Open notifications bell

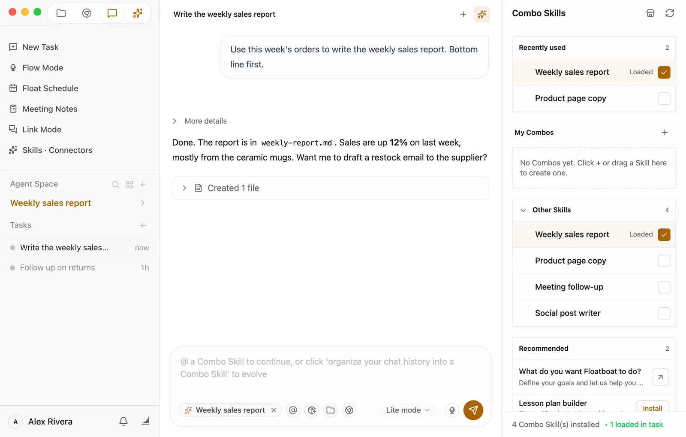pyautogui.click(x=123, y=422)
